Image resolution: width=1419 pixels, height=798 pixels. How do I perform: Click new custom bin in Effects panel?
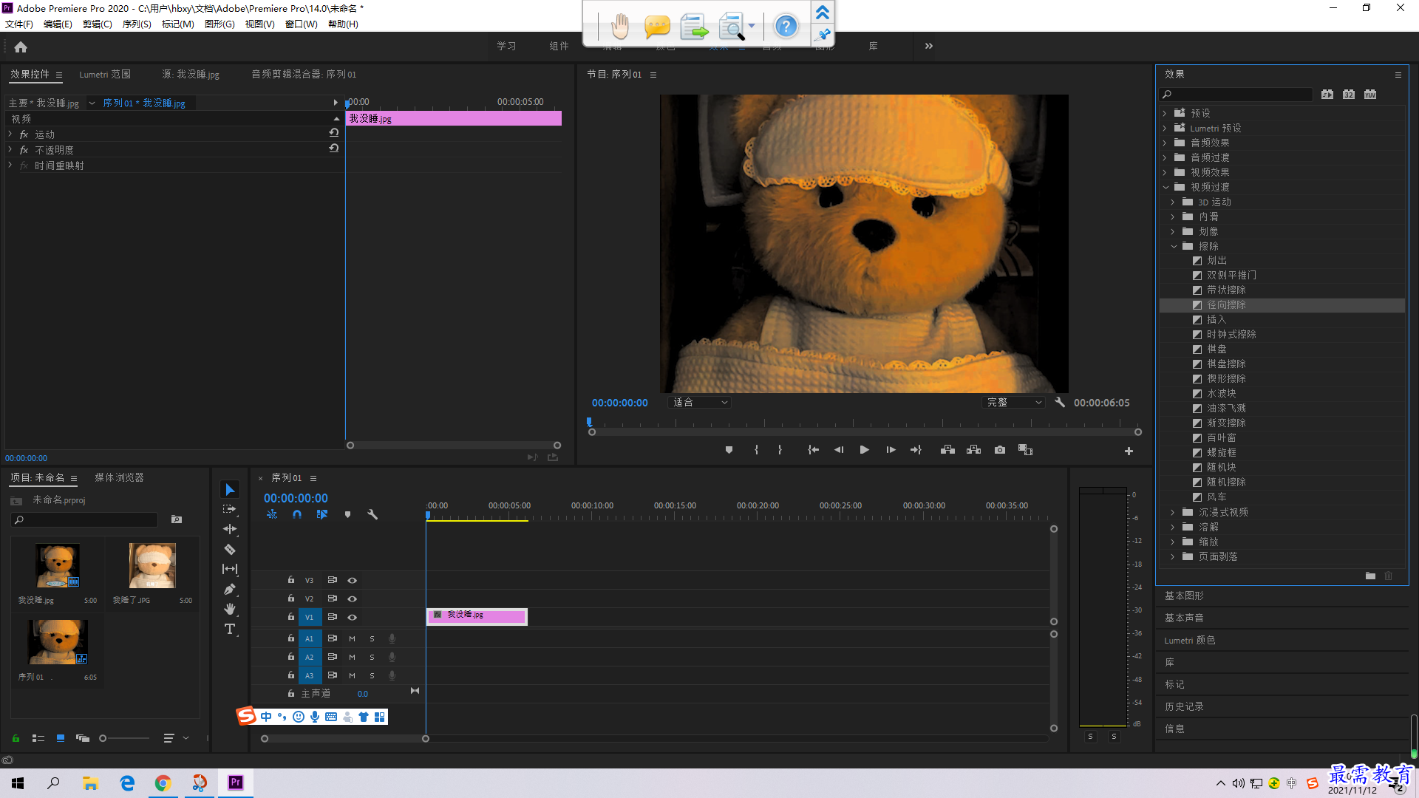1370,576
